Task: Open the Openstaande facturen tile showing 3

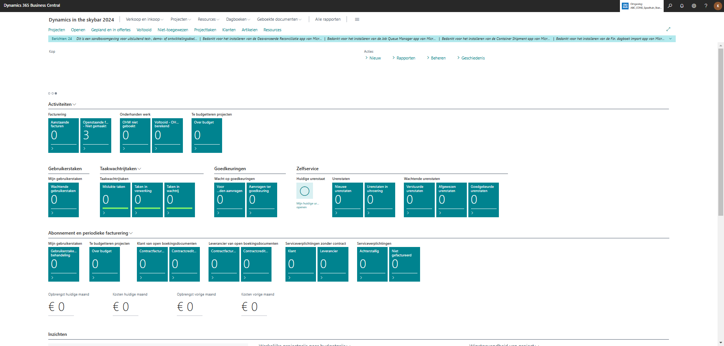Action: pyautogui.click(x=96, y=136)
